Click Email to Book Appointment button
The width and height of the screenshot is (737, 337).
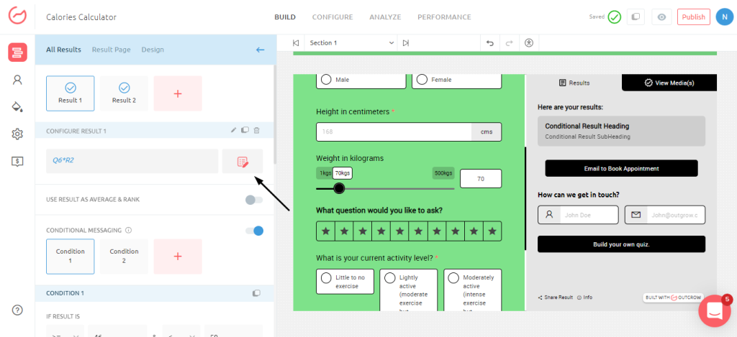click(621, 168)
